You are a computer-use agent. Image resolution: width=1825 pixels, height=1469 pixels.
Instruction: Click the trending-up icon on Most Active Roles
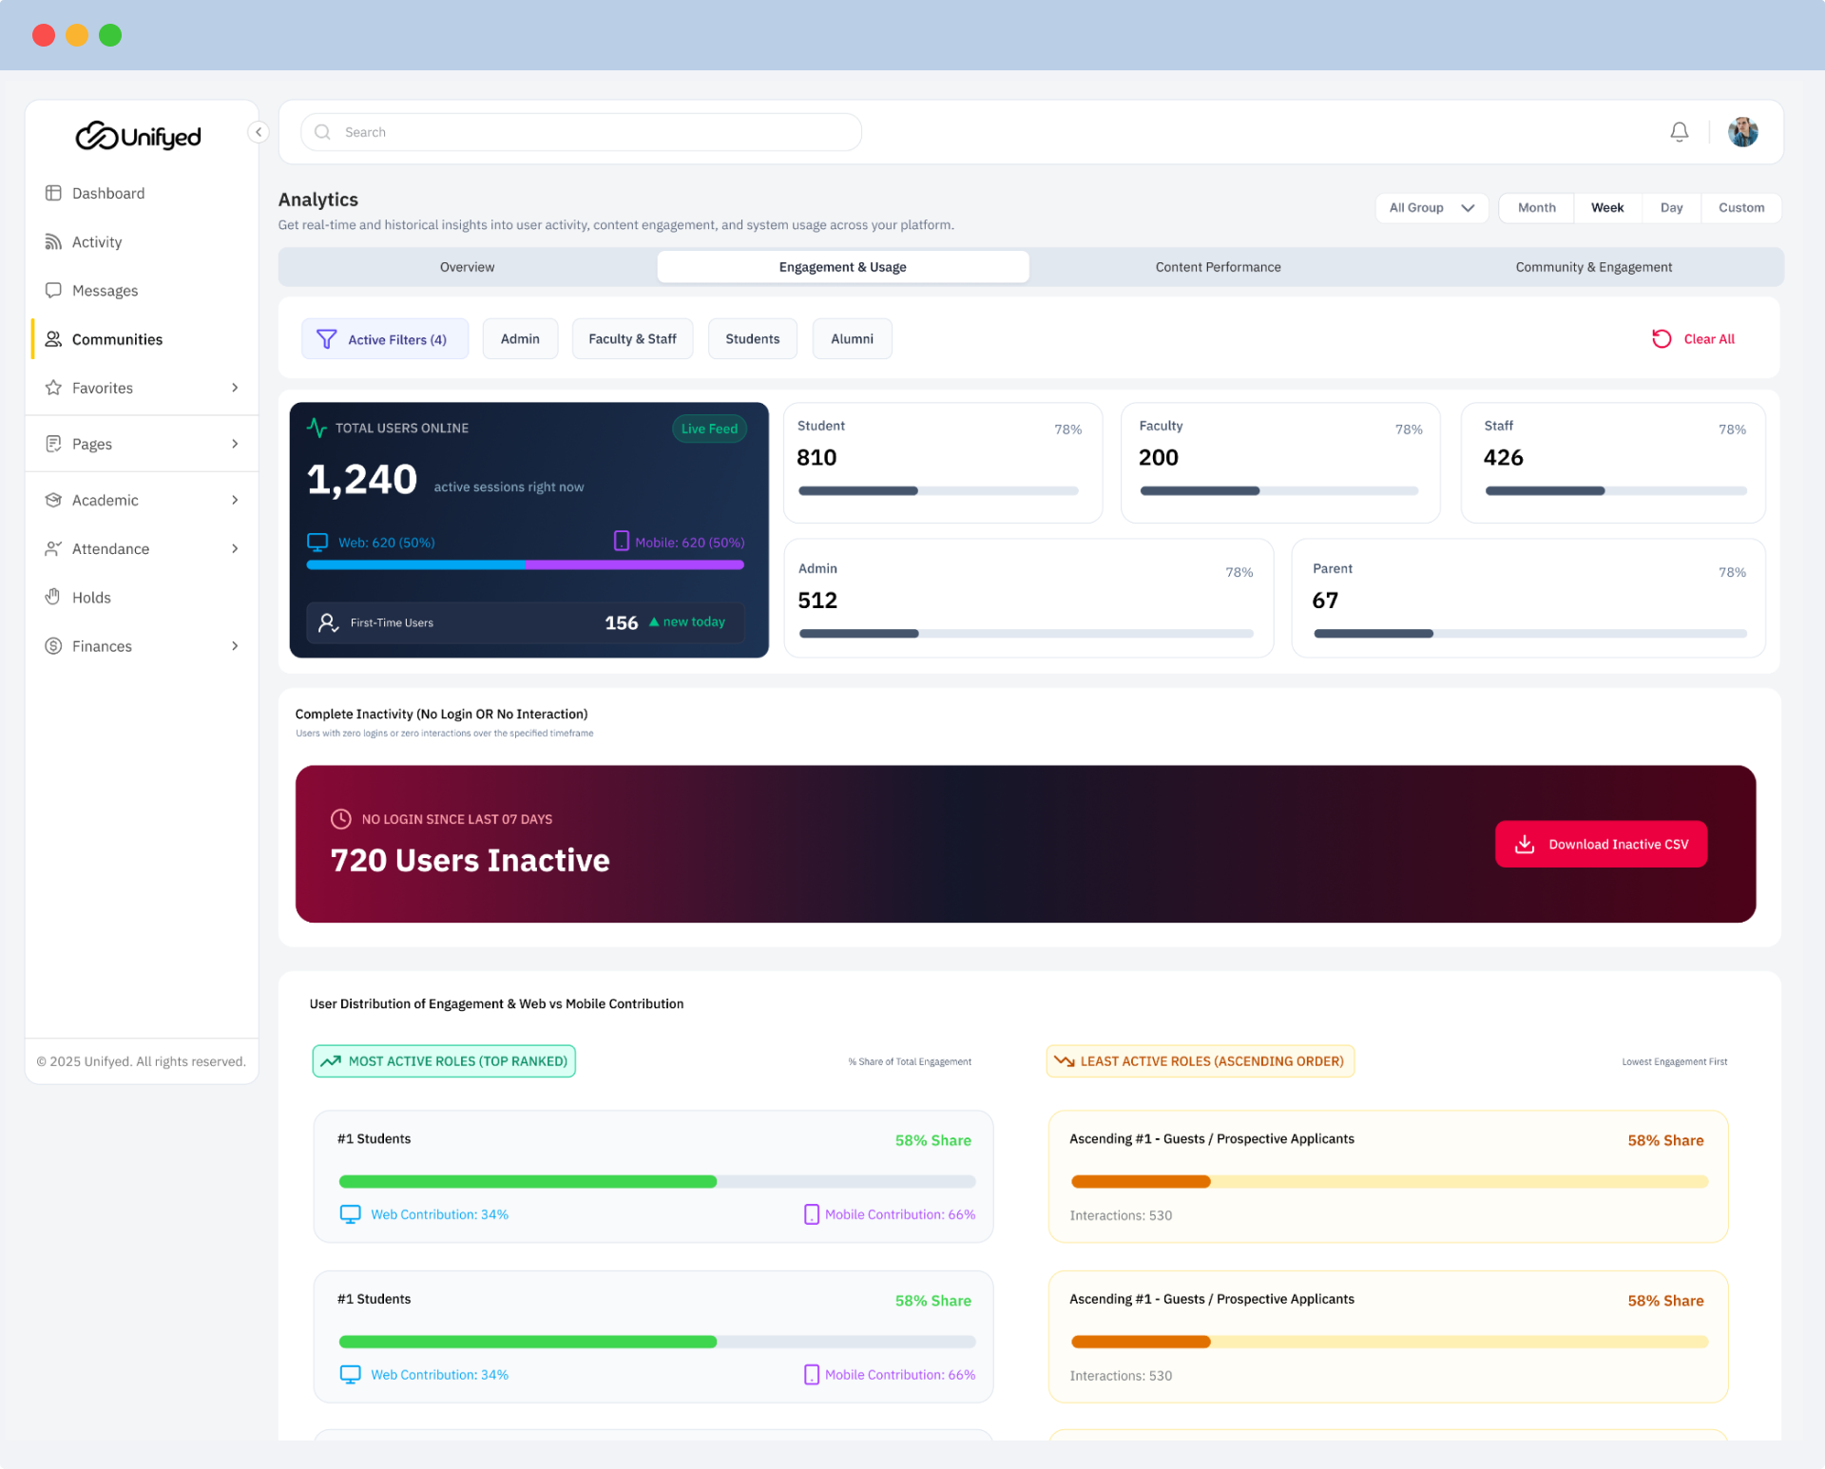(x=331, y=1061)
